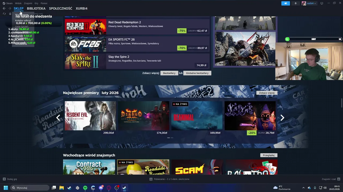343x192 pixels.
Task: Open the Contract Ville game tile
Action: [89, 167]
